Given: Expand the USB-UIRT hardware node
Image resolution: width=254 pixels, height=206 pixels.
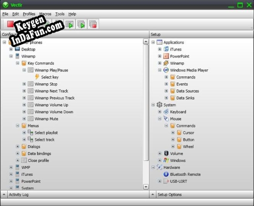Looking at the screenshot, I should (x=159, y=181).
